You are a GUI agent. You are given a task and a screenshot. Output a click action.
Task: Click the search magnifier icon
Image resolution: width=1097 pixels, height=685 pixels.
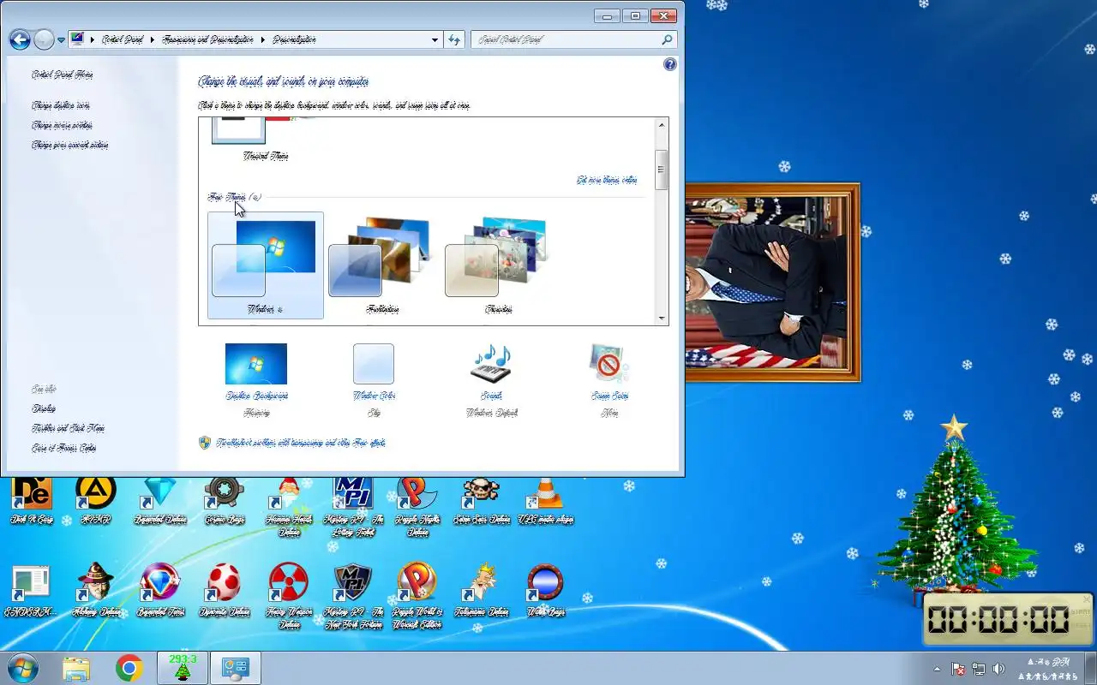[667, 39]
